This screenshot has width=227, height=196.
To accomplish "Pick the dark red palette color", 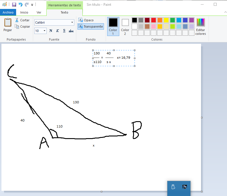I will (x=147, y=20).
